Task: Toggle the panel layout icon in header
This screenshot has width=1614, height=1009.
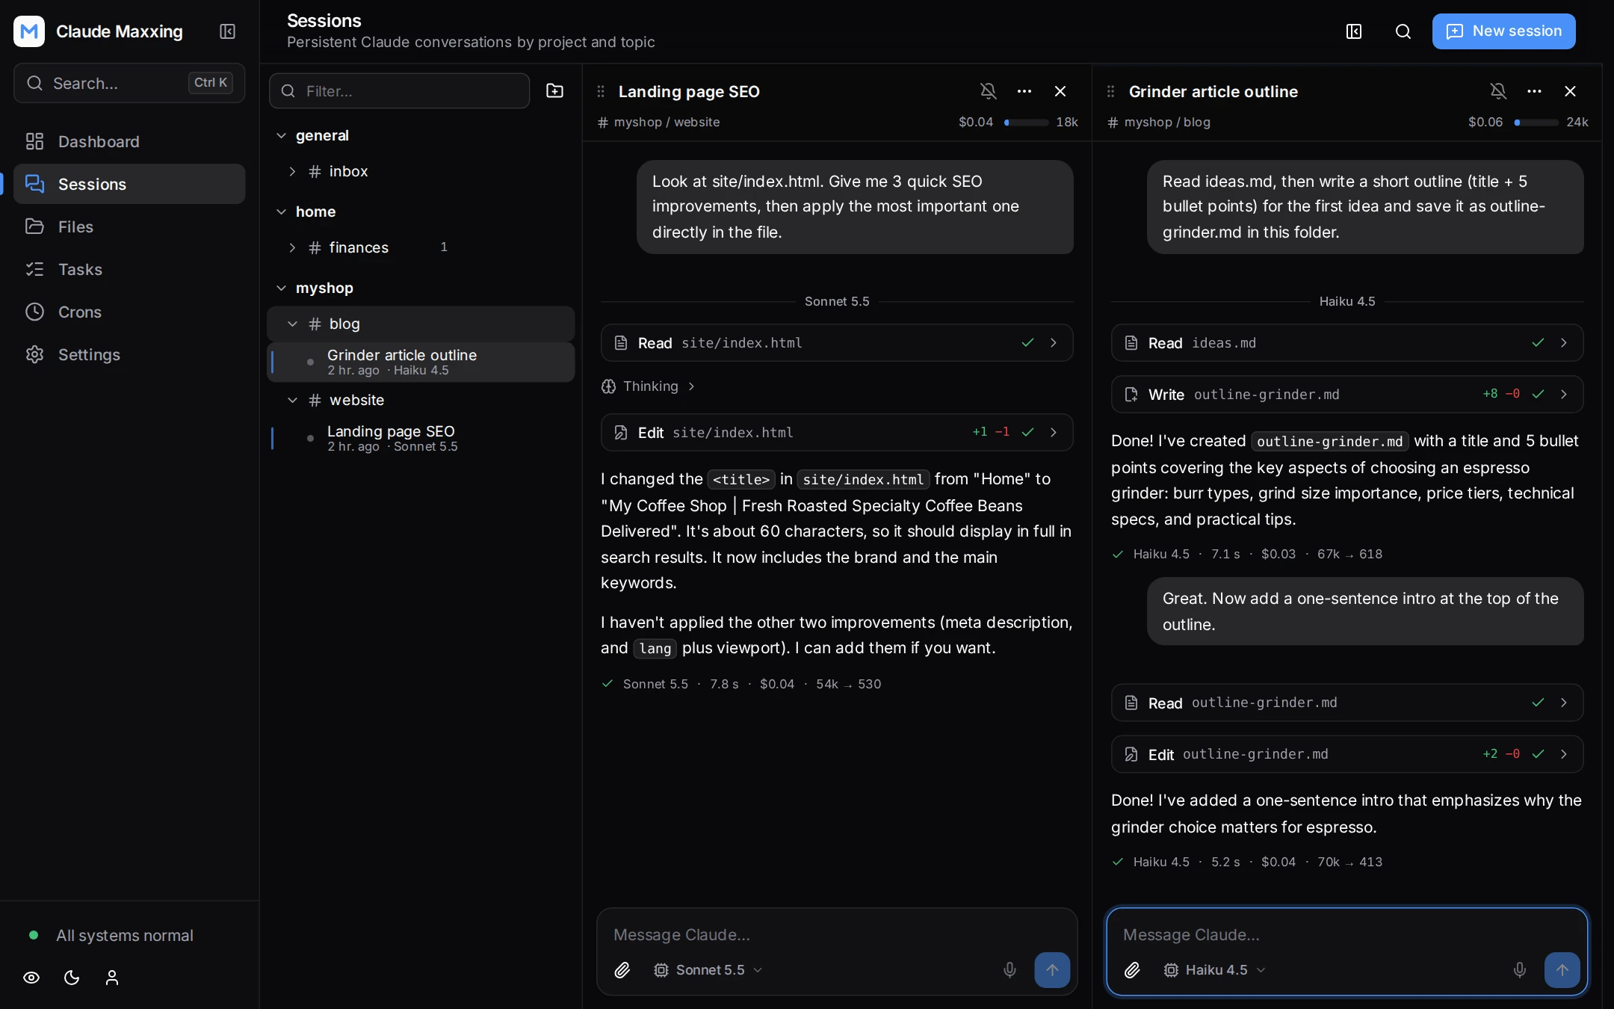Action: (x=1353, y=31)
